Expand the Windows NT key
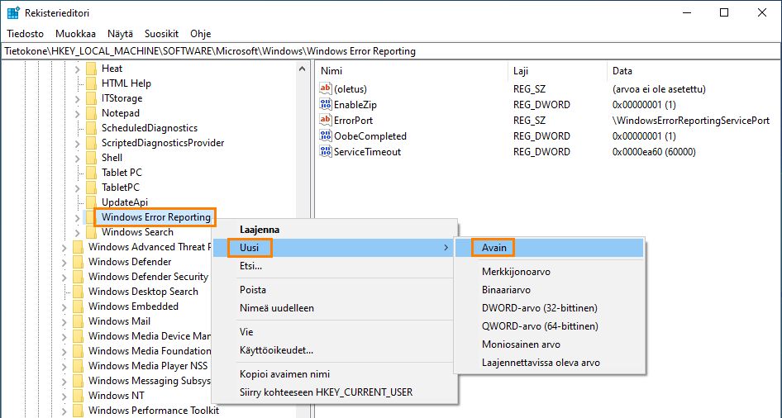Image resolution: width=782 pixels, height=418 pixels. [64, 396]
